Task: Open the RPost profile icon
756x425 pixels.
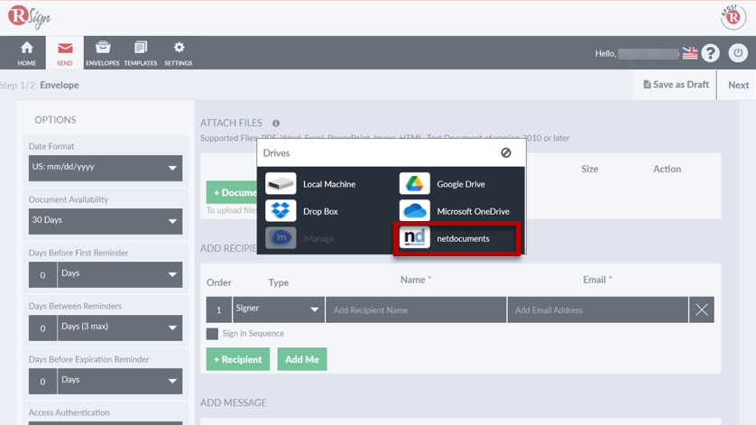Action: click(733, 17)
